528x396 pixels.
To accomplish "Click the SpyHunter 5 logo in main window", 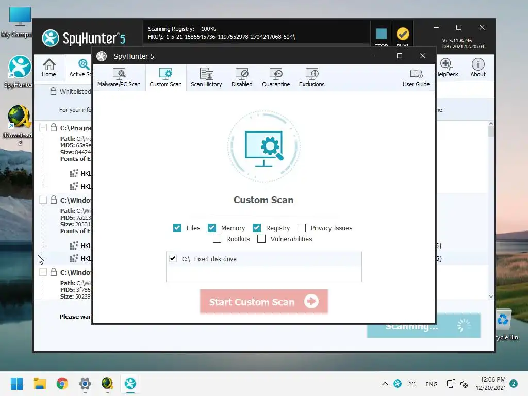I will click(x=84, y=38).
